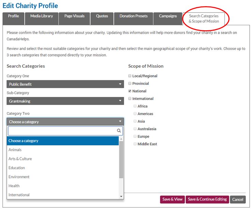The height and width of the screenshot is (209, 251).
Task: Select Animals from the category list
Action: 15,150
